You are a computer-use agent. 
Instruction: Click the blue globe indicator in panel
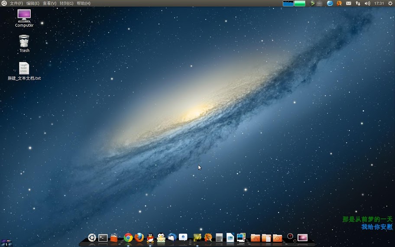pyautogui.click(x=330, y=3)
